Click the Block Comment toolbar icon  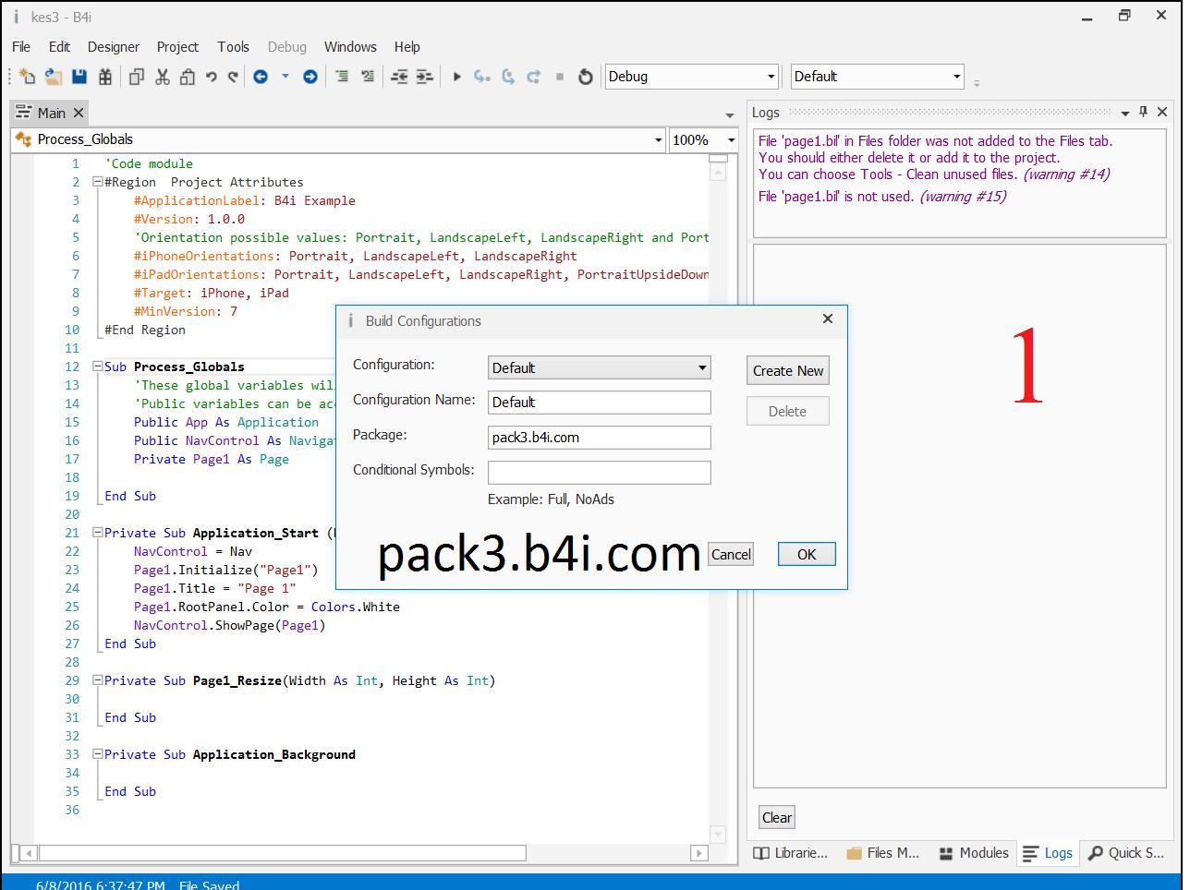(x=342, y=77)
